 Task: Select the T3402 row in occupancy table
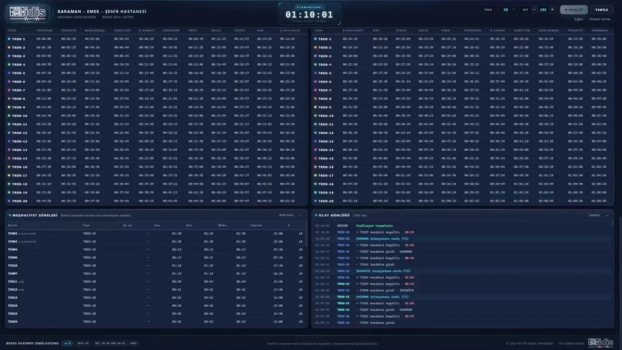pyautogui.click(x=155, y=233)
